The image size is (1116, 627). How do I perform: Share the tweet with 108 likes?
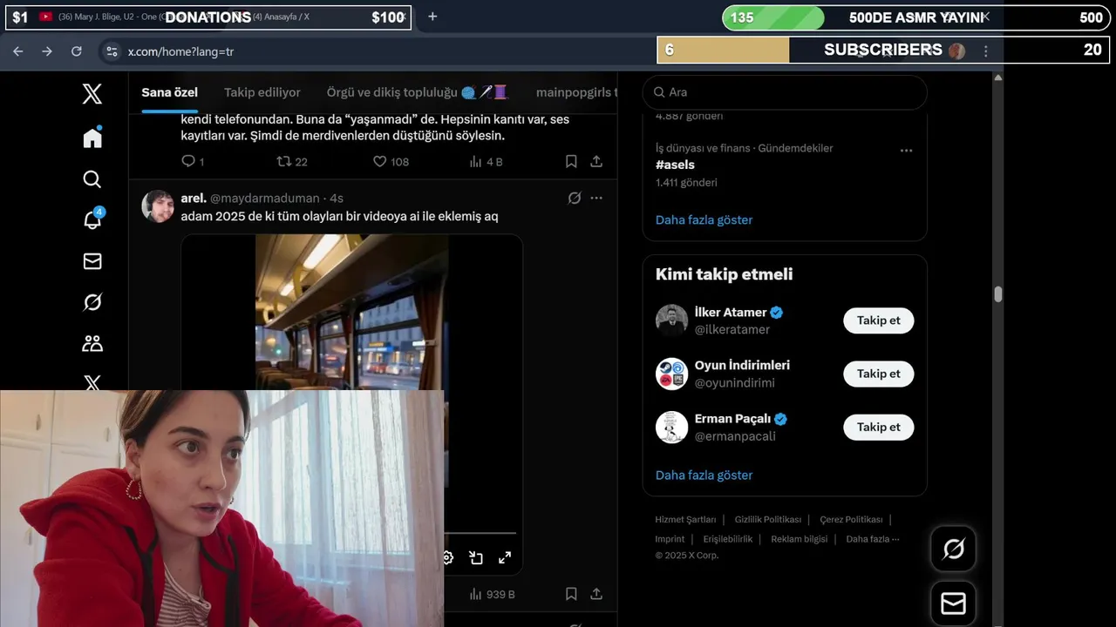point(596,161)
